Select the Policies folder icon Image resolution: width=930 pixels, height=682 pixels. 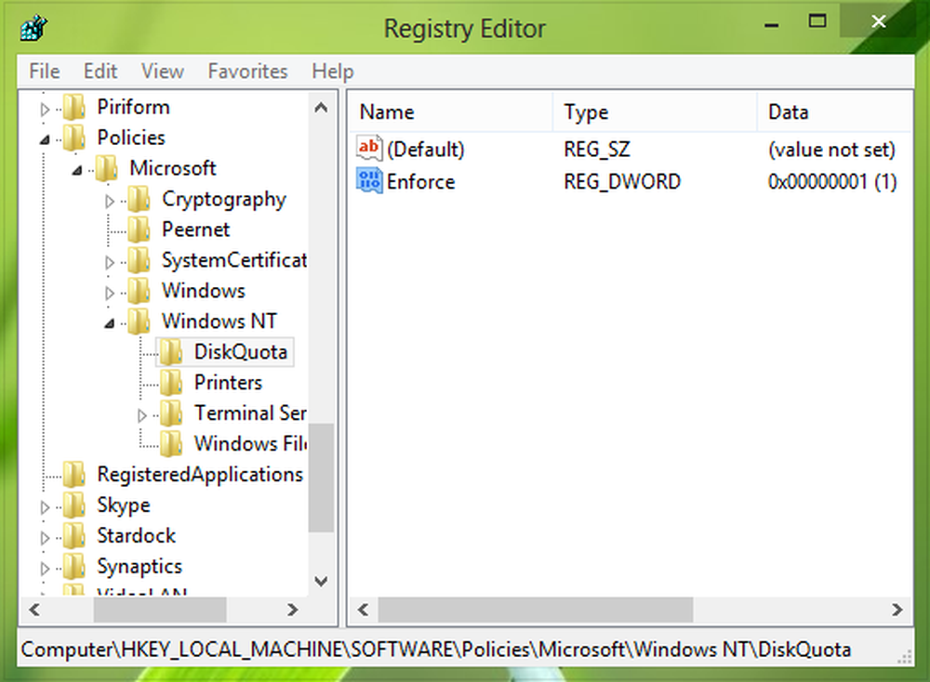[74, 138]
